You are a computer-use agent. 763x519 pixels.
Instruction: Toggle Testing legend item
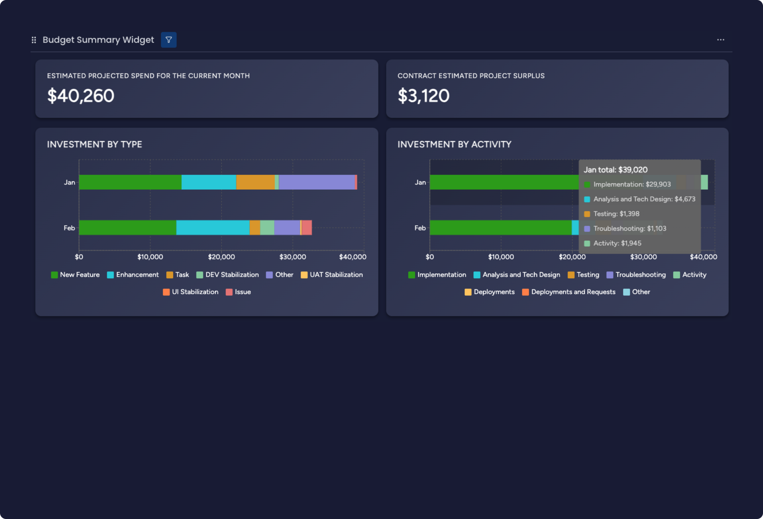583,275
